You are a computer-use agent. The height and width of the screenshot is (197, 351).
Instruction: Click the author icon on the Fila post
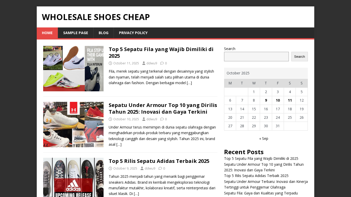click(x=144, y=63)
